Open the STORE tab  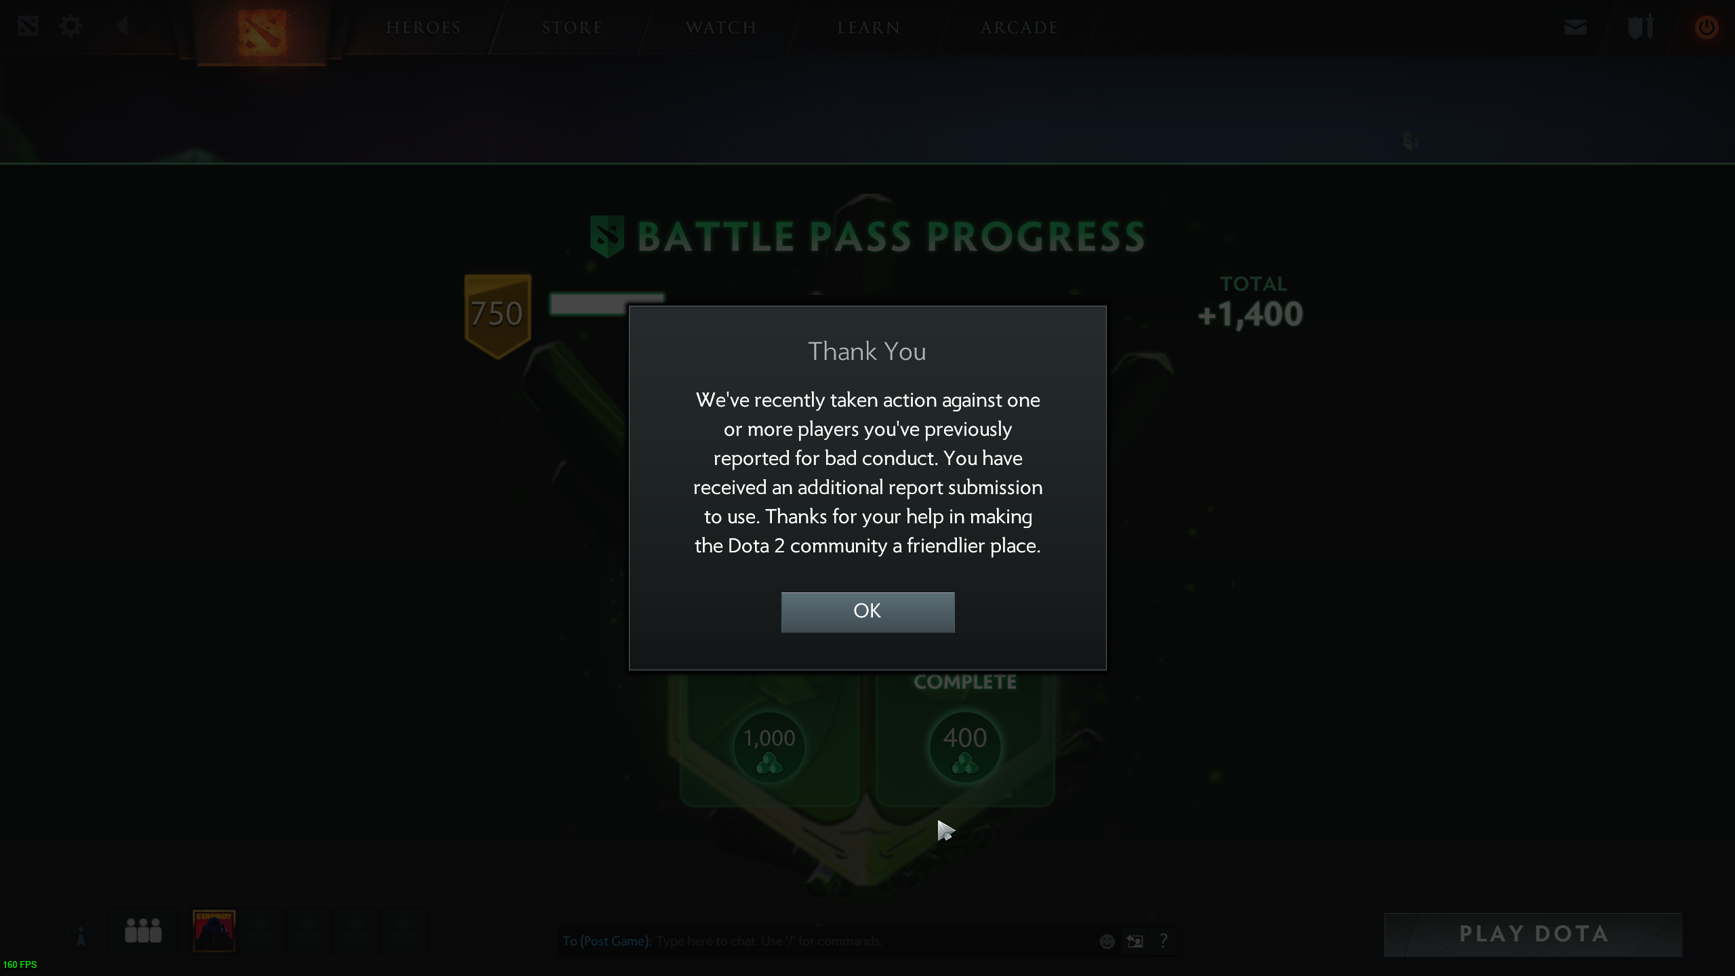pos(572,28)
